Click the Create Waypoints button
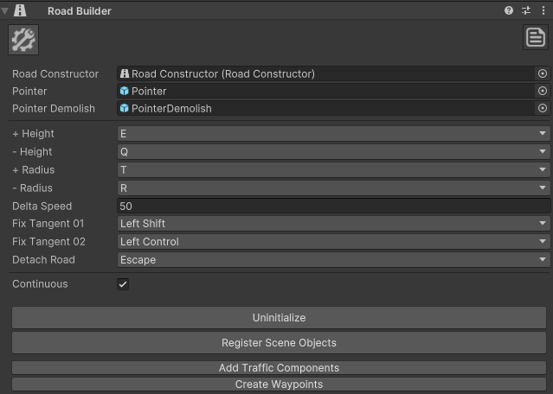 [279, 384]
